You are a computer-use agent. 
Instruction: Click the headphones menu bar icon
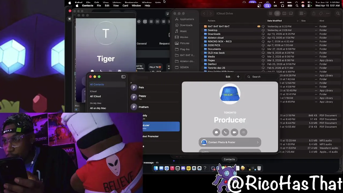(282, 6)
